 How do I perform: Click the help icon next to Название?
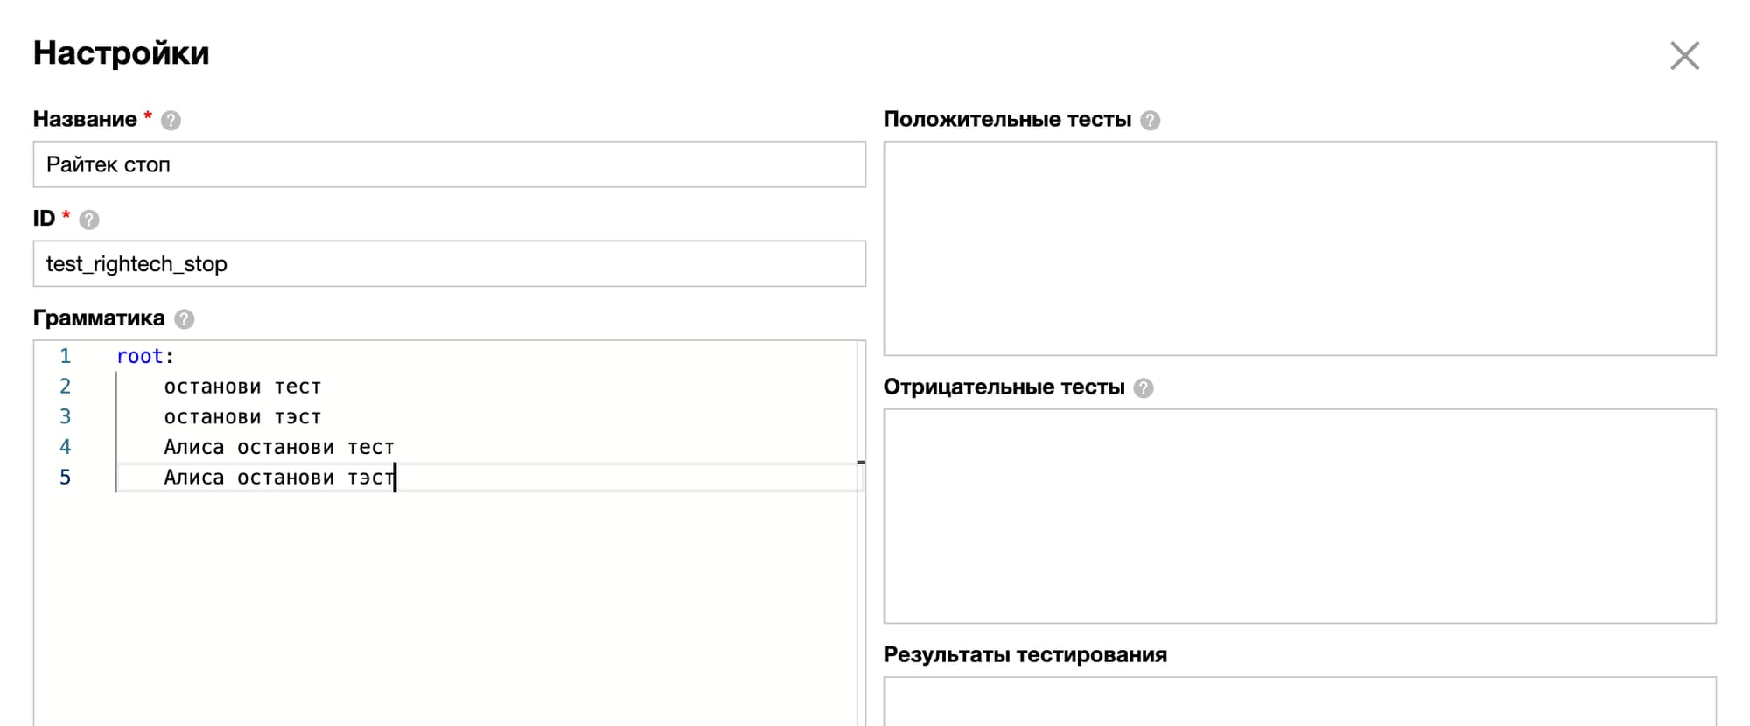pos(171,121)
